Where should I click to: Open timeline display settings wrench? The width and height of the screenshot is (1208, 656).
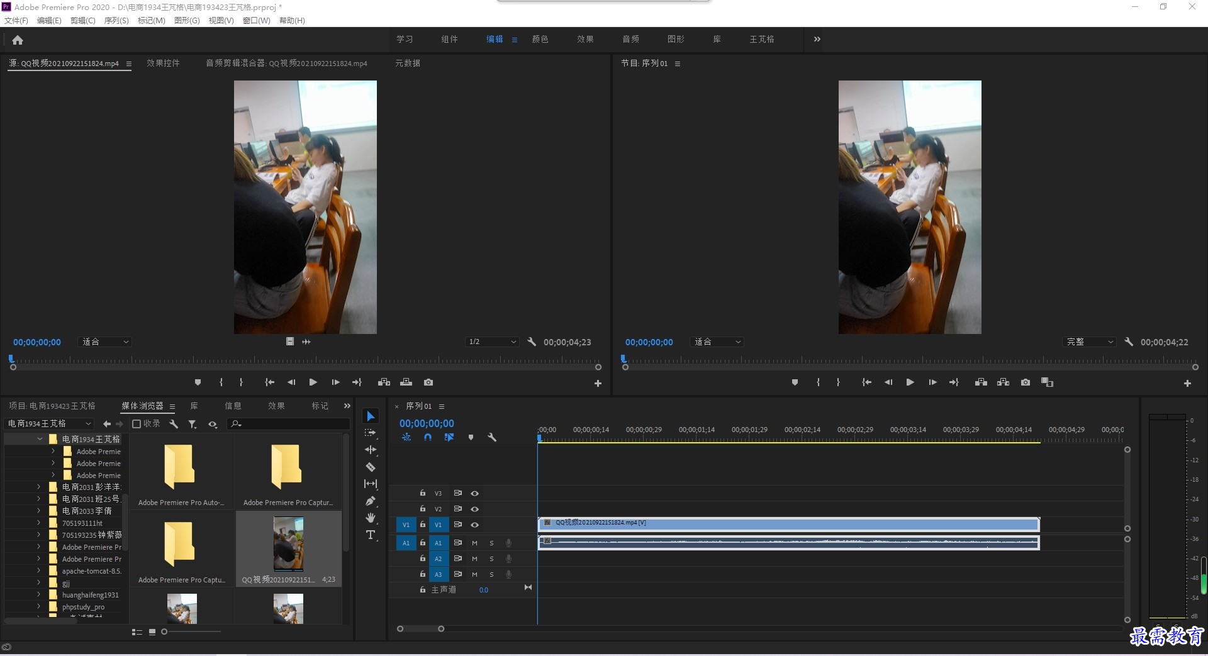[492, 437]
